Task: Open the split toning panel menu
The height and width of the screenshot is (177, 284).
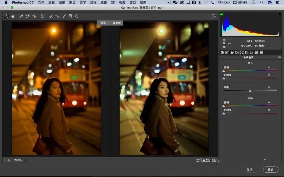Action: pos(280,57)
